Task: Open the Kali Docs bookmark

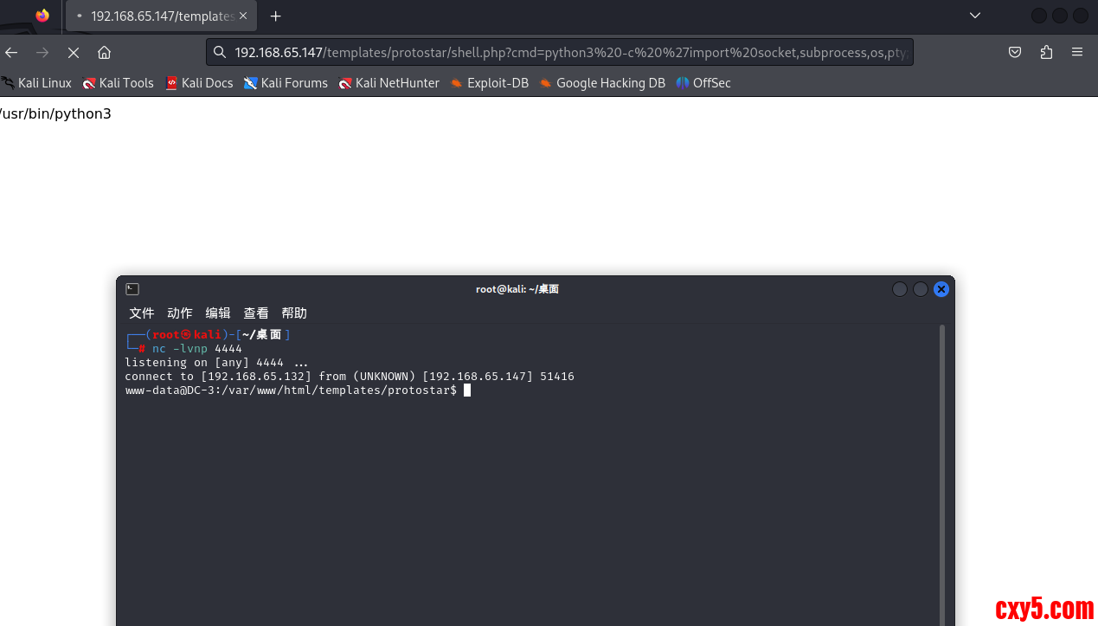Action: [199, 83]
